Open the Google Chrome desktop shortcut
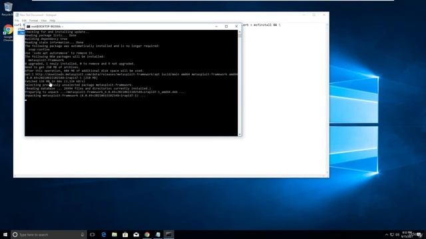The height and width of the screenshot is (239, 426). pos(8,33)
